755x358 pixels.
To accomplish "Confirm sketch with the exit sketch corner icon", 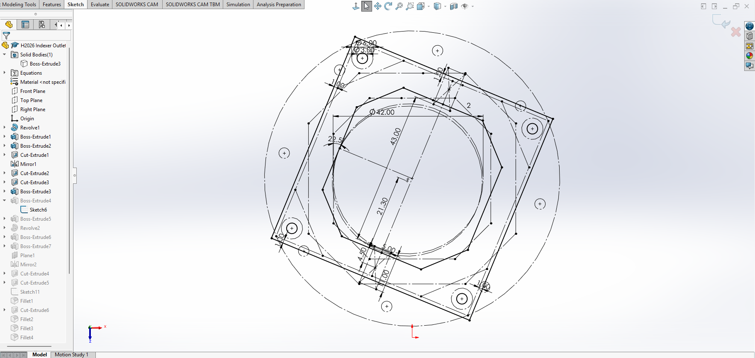I will click(x=721, y=22).
